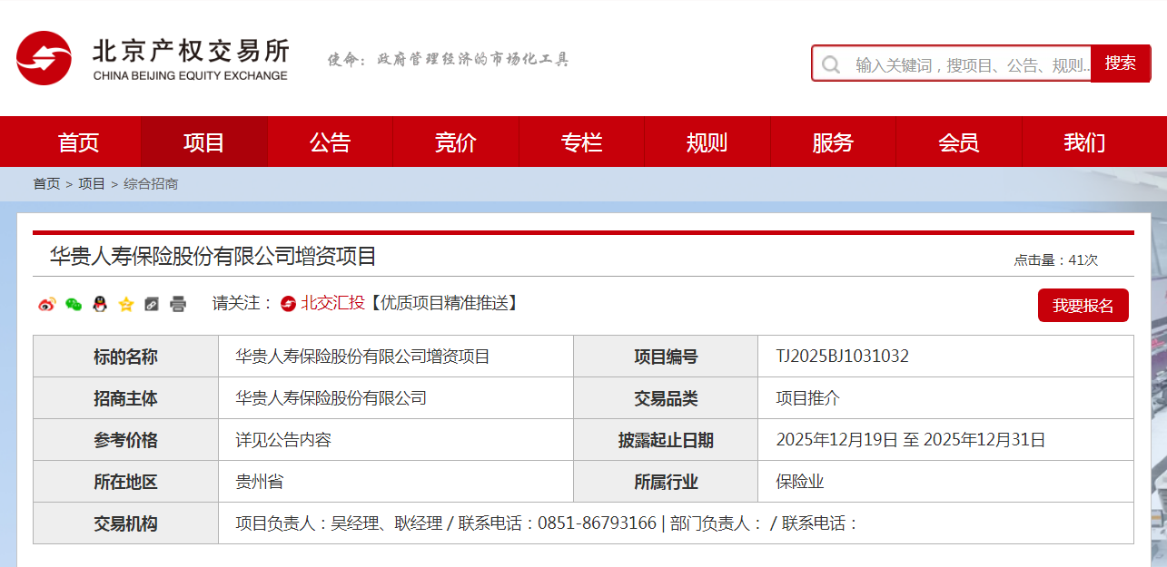The height and width of the screenshot is (567, 1167).
Task: Click the contact info with phone 0851-86793166
Action: 547,523
